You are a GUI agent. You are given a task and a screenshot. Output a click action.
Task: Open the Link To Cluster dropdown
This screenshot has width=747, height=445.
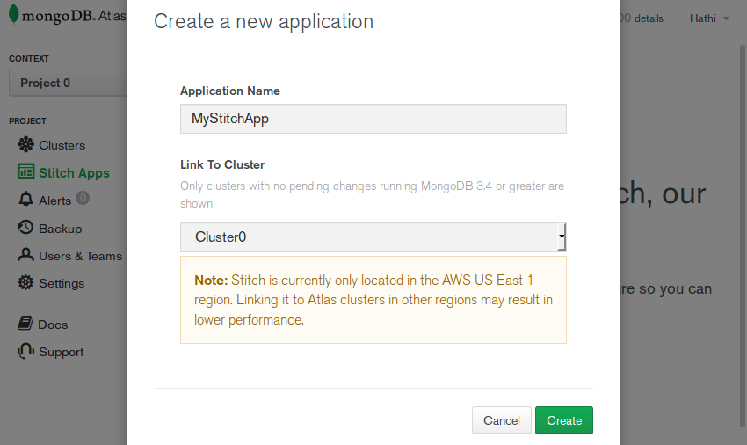373,237
